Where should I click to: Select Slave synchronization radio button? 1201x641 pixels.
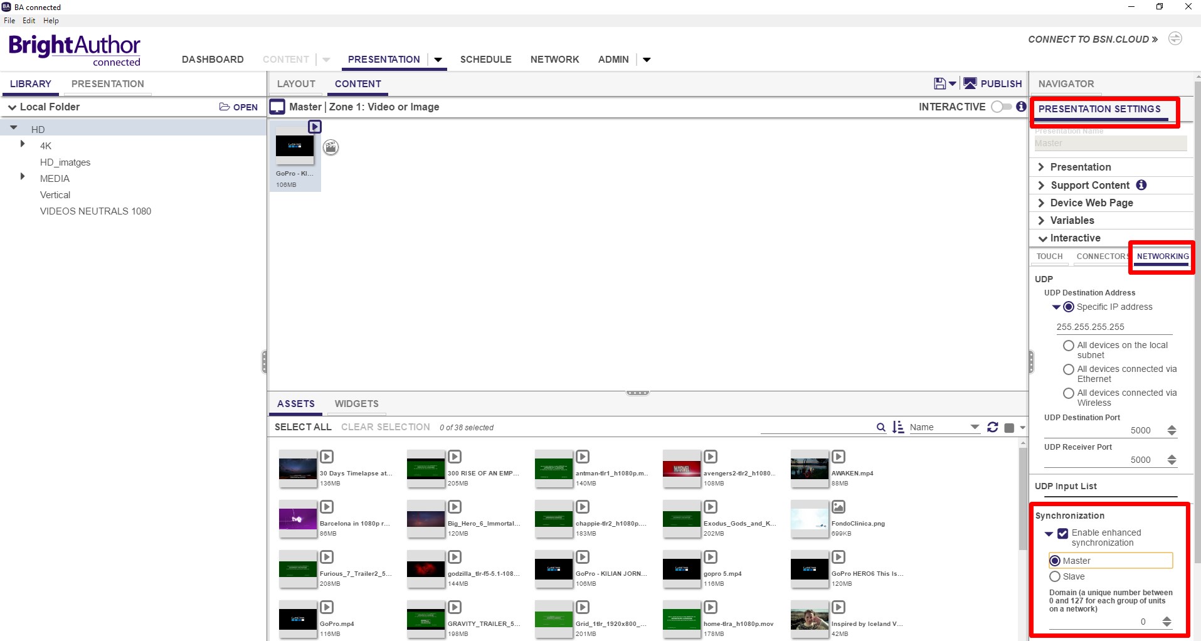click(x=1055, y=576)
